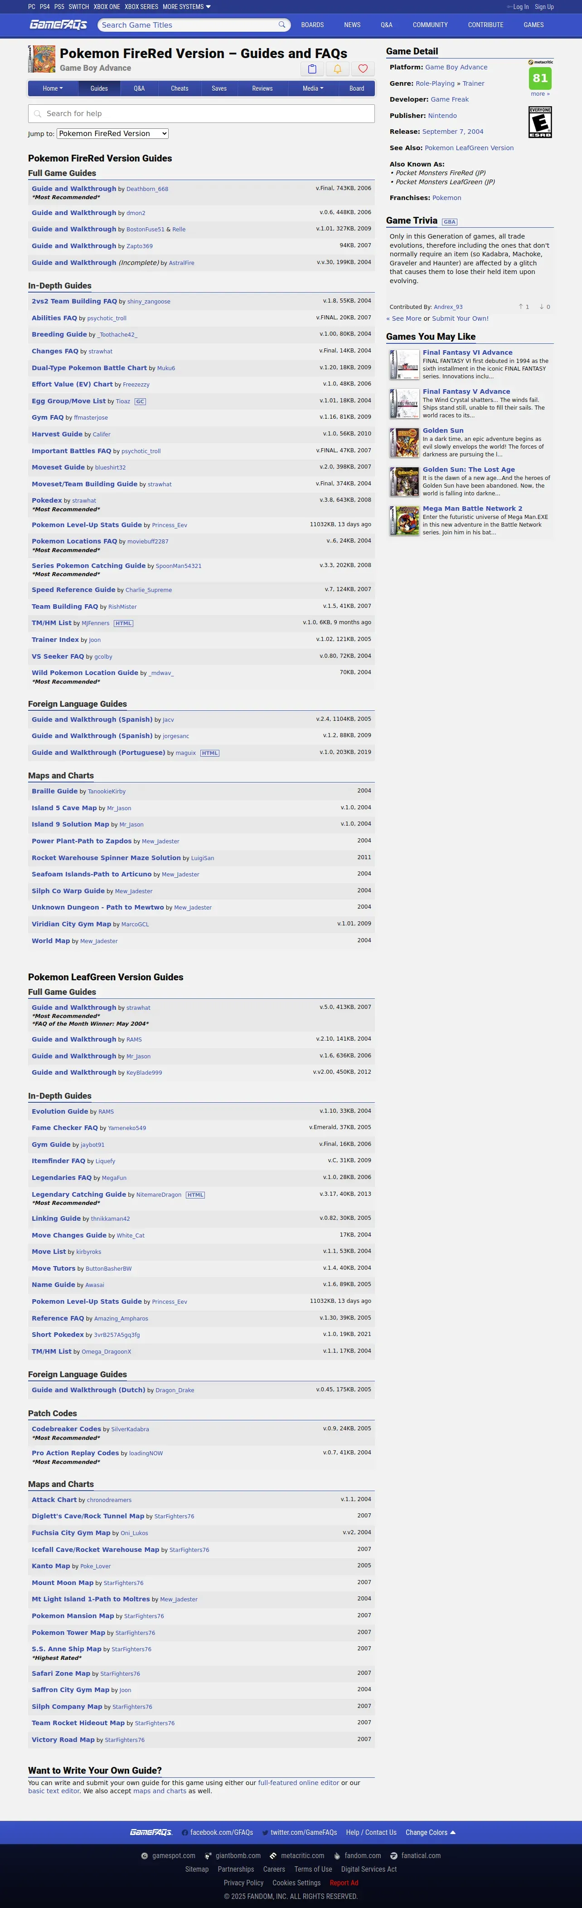Open Safari Zone Map by StarFighters76
Viewport: 582px width, 1908px height.
pyautogui.click(x=62, y=1674)
